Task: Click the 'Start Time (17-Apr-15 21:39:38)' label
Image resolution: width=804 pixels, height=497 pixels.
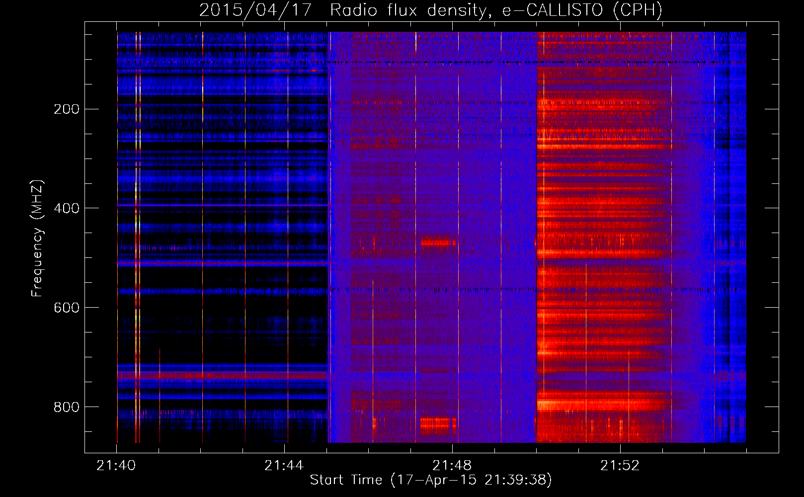Action: click(x=431, y=480)
